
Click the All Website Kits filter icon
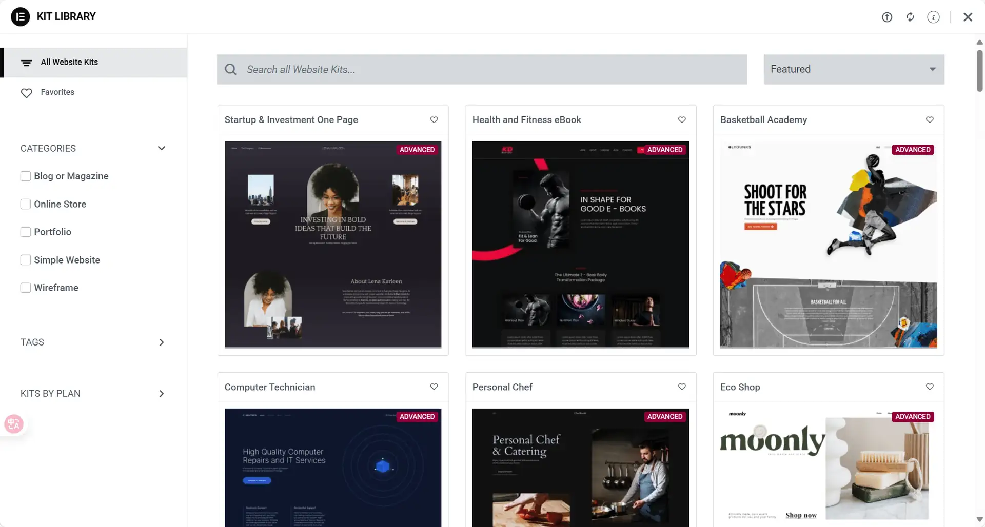coord(26,63)
